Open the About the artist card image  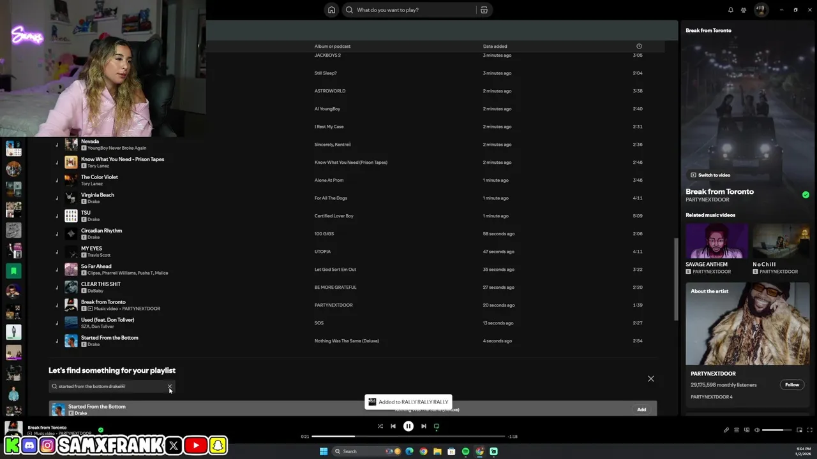(x=747, y=324)
